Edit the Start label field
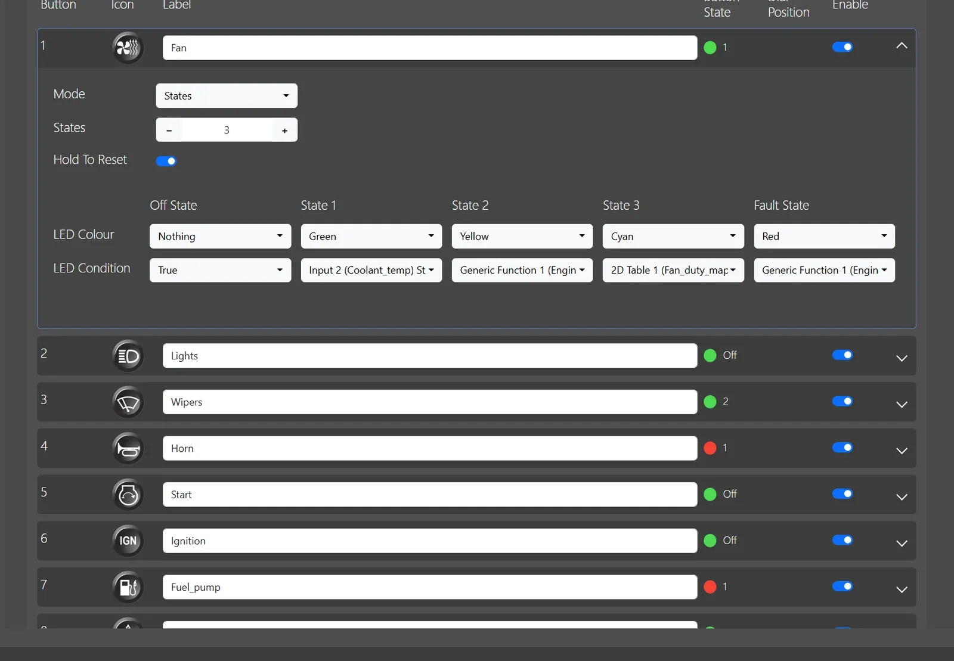The height and width of the screenshot is (661, 954). point(430,495)
